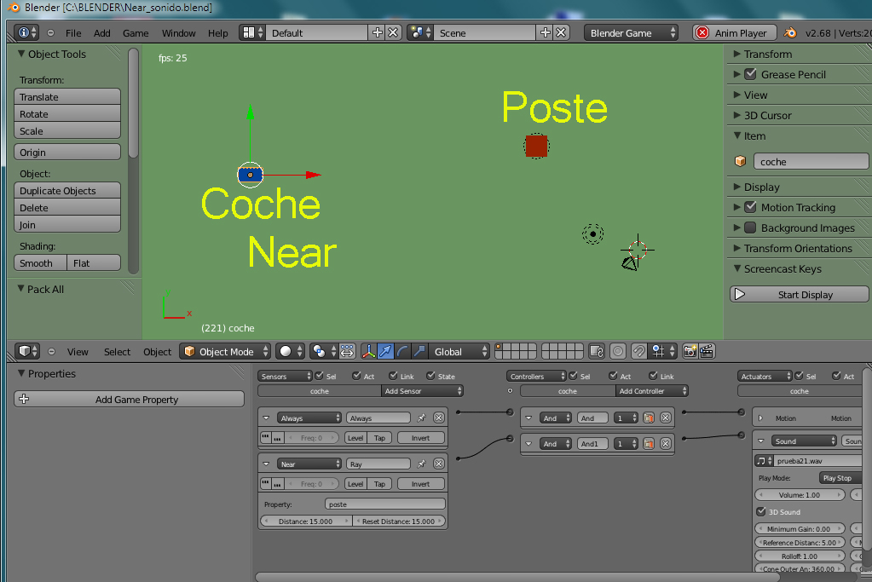
Task: Click the screen layout browse icon
Action: pos(252,32)
